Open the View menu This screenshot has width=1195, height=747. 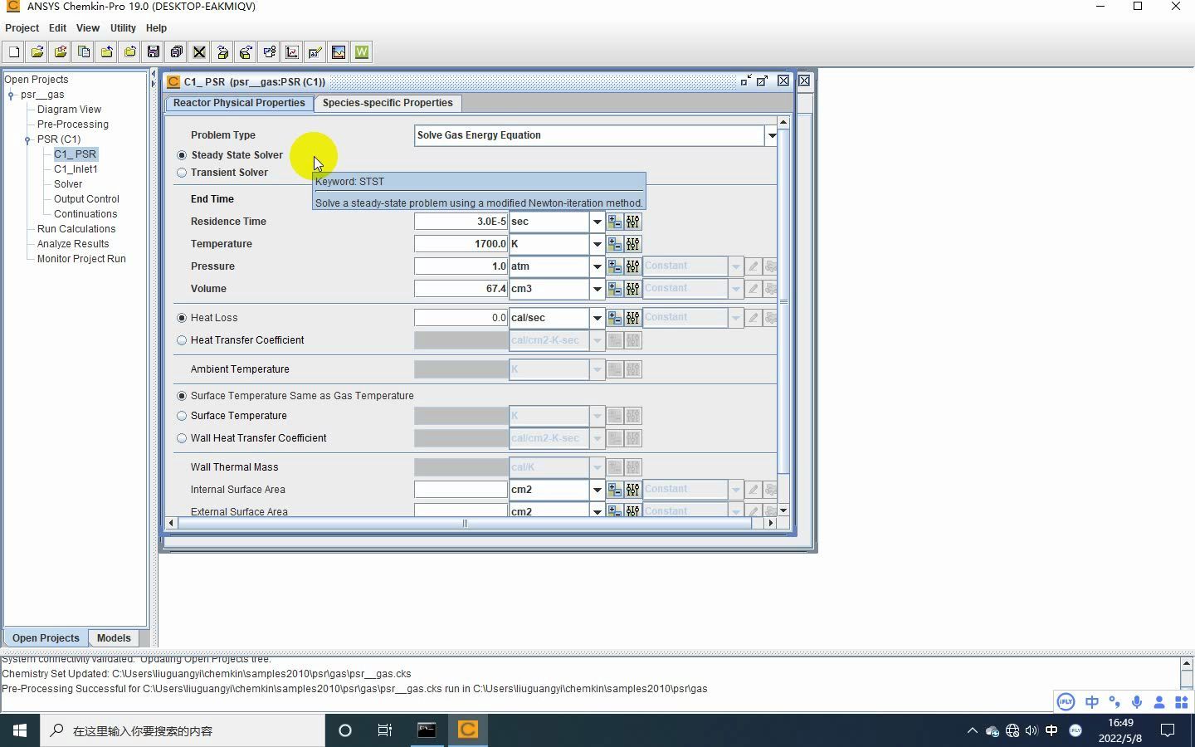click(x=88, y=27)
